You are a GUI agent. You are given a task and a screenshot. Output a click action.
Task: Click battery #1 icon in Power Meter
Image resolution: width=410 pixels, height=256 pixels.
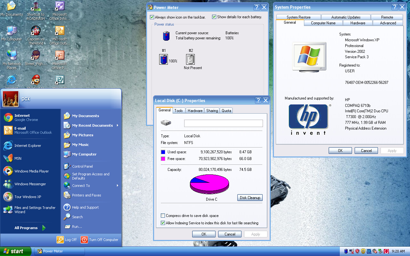coord(163,59)
